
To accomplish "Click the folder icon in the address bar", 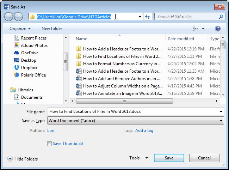I will click(32, 17).
